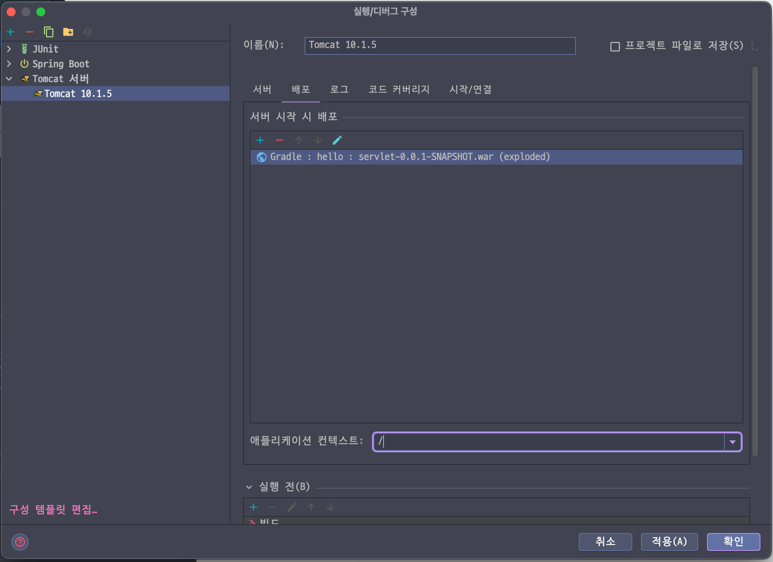Click the add new configuration plus icon
This screenshot has width=773, height=562.
[x=10, y=32]
